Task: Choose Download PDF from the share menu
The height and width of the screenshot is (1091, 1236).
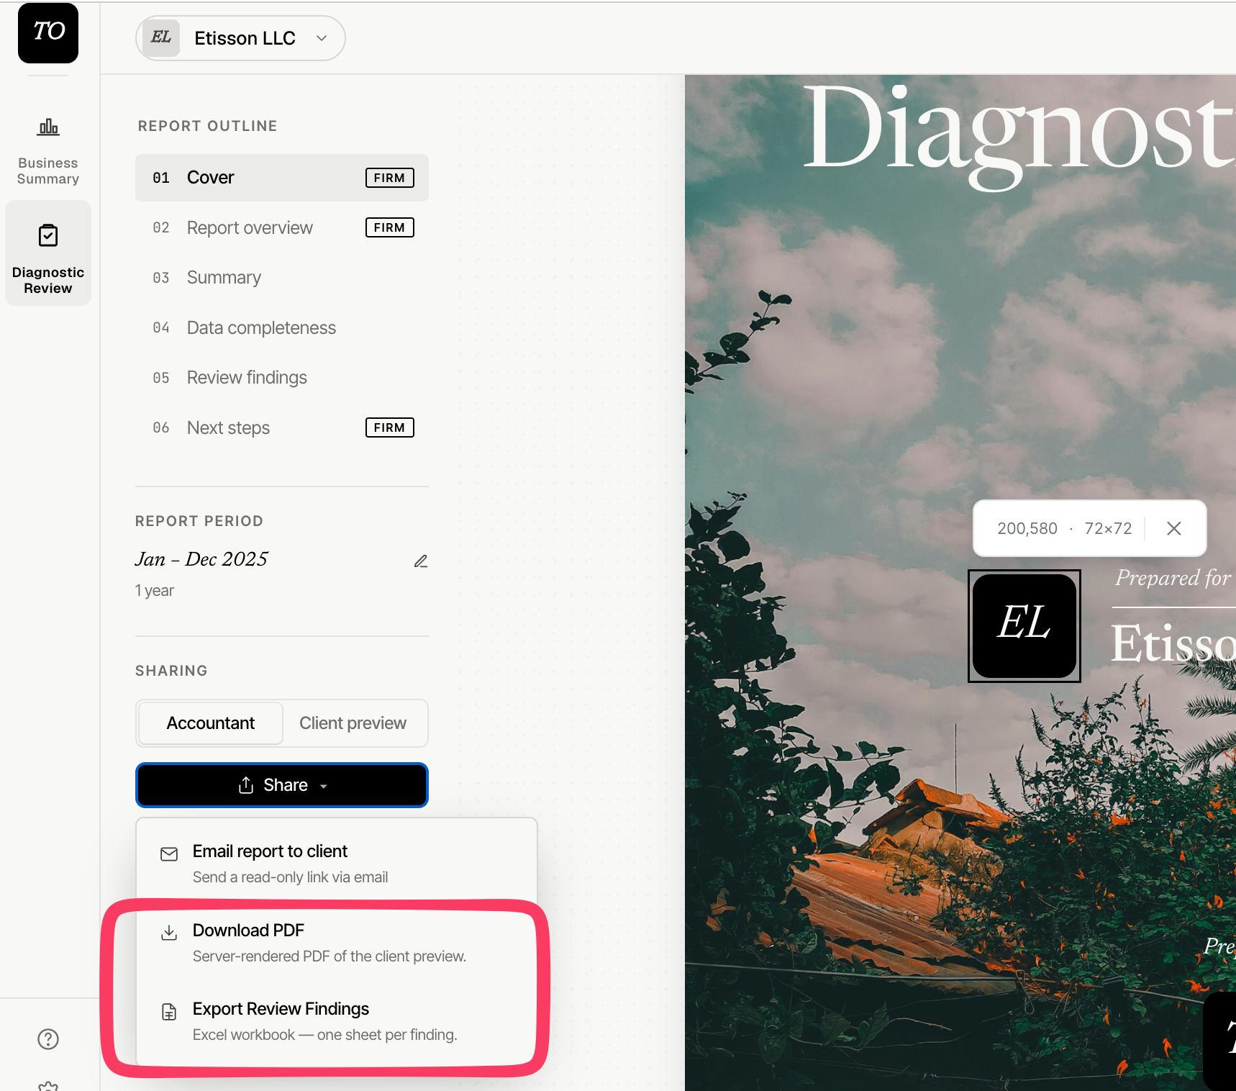Action: pyautogui.click(x=337, y=942)
